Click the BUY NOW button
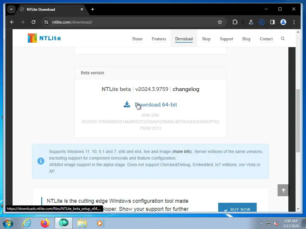The width and height of the screenshot is (306, 229). click(x=237, y=208)
